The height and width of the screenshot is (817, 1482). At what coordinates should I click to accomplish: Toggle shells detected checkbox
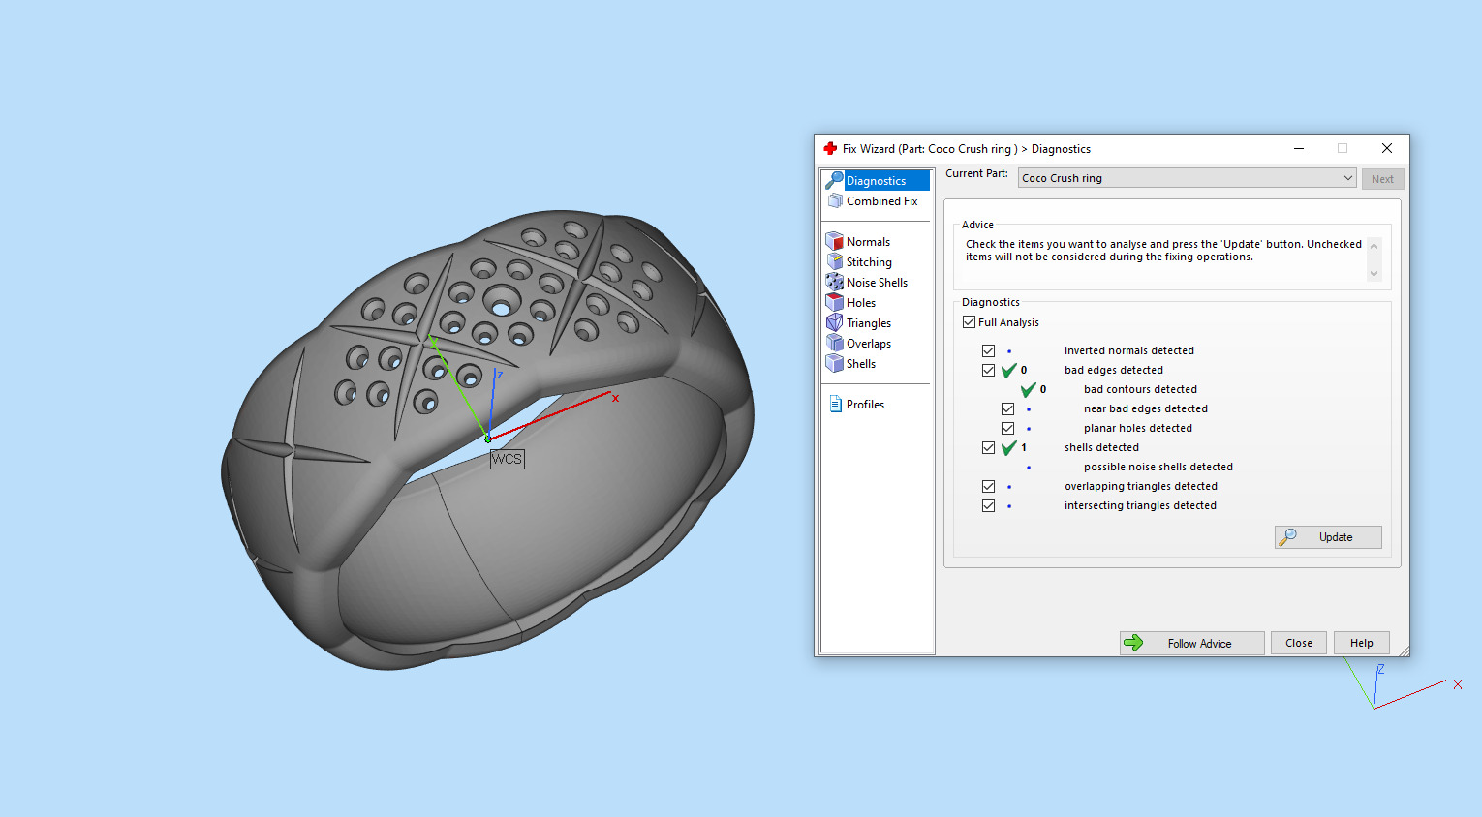pos(988,447)
